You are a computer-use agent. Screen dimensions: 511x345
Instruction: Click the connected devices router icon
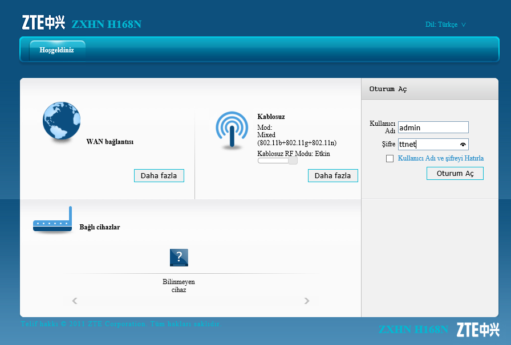click(x=52, y=219)
